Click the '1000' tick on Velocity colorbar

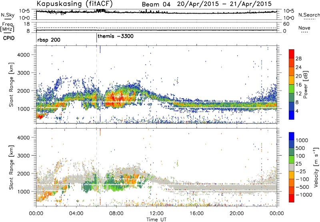[302, 140]
